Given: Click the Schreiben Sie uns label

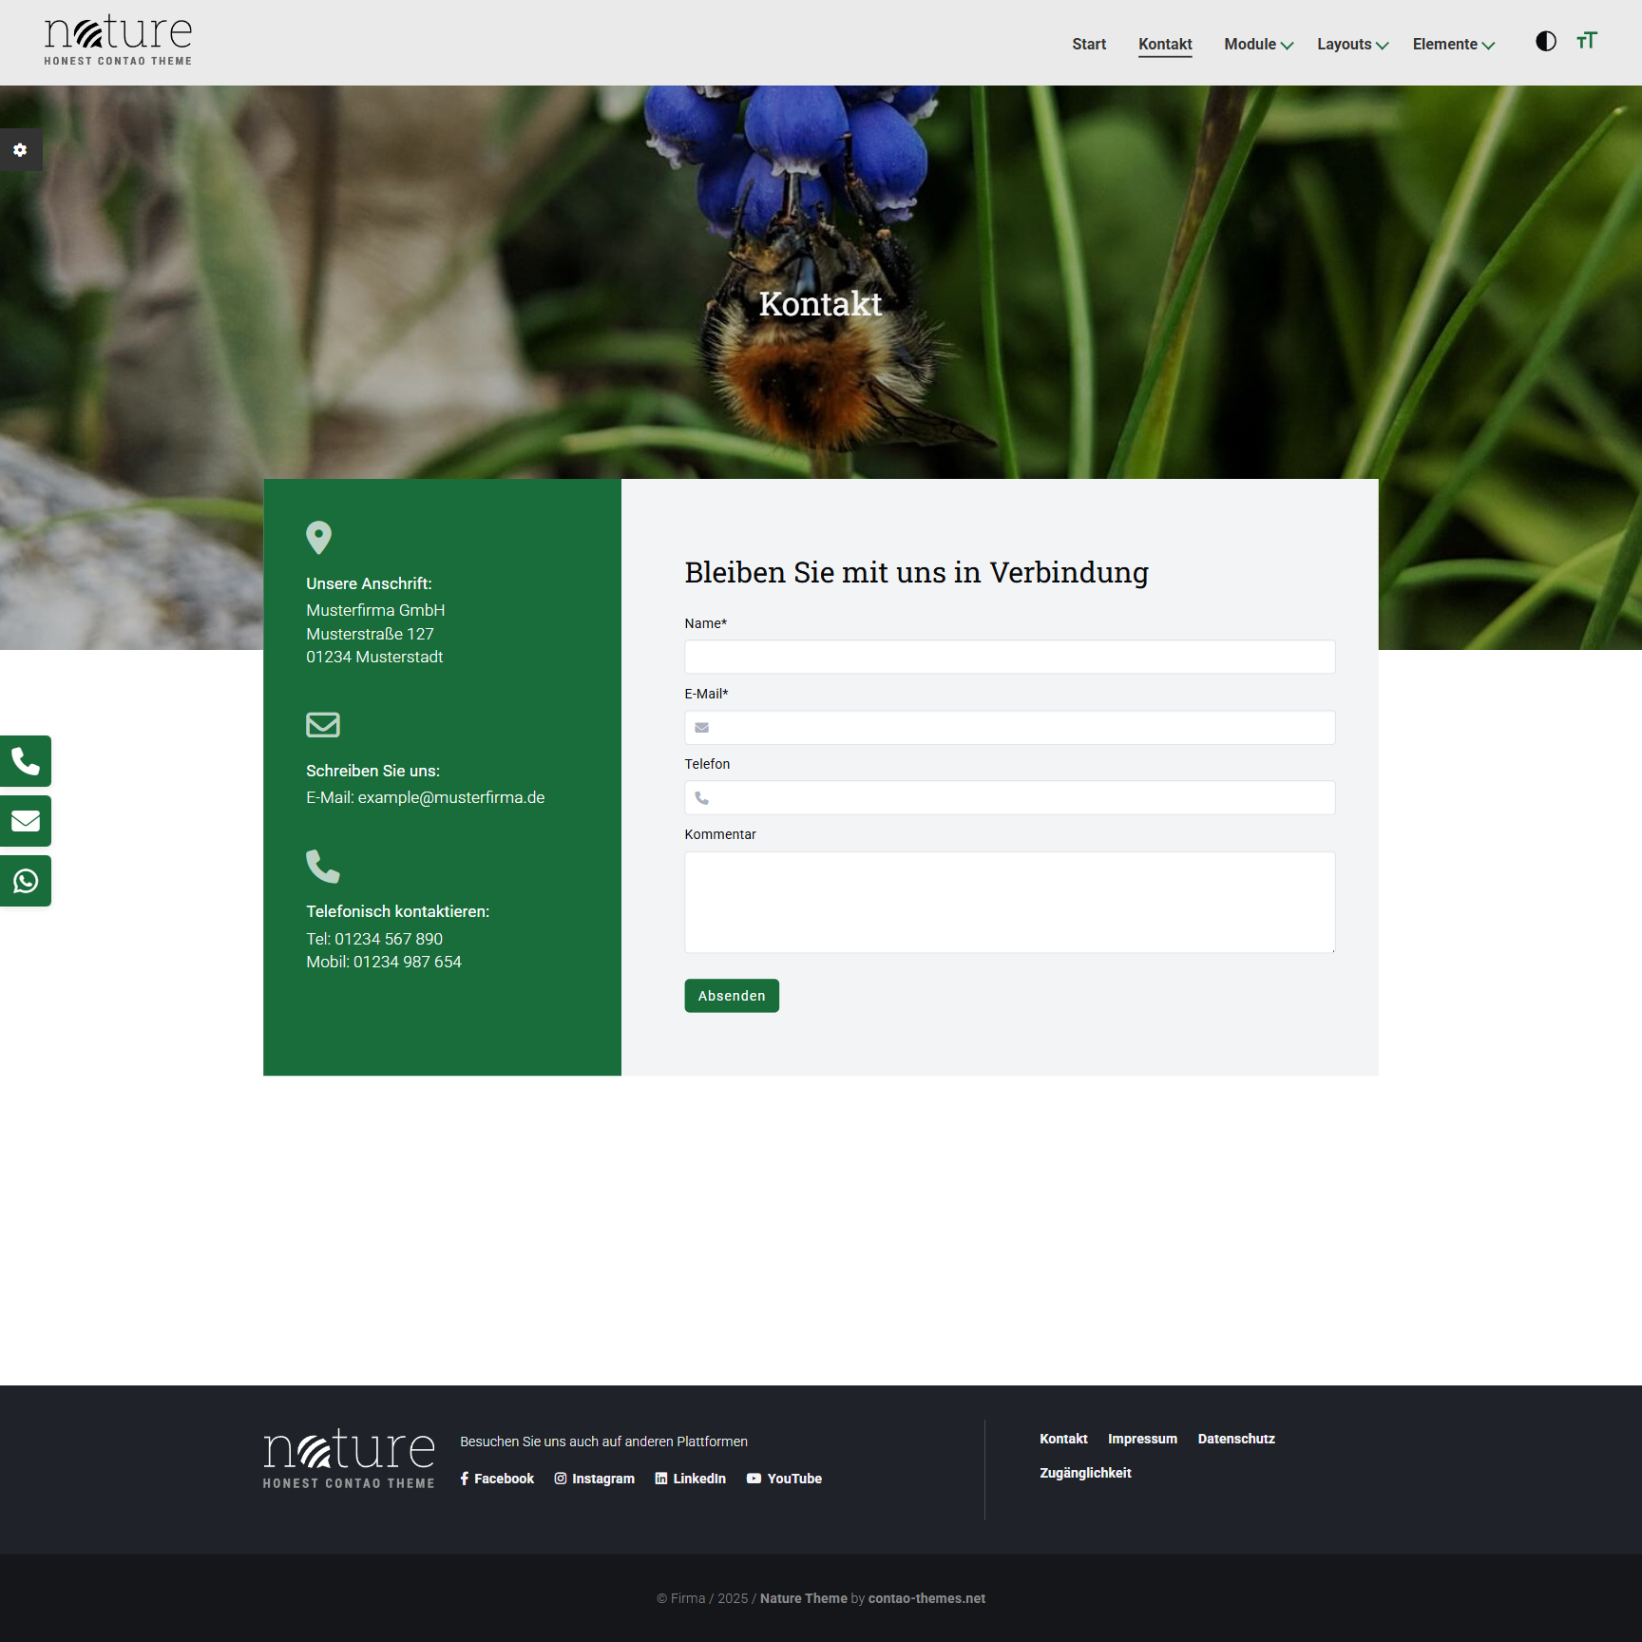Looking at the screenshot, I should point(372,771).
